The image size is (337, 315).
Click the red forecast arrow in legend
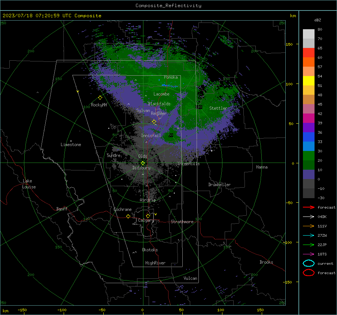(309, 207)
